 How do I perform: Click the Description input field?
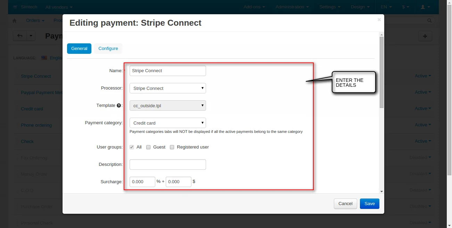click(168, 164)
